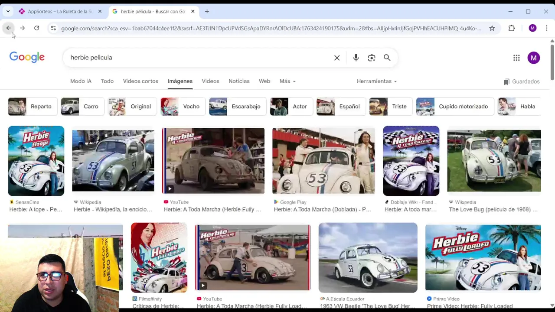
Task: Open the Videos results tab
Action: (x=210, y=81)
